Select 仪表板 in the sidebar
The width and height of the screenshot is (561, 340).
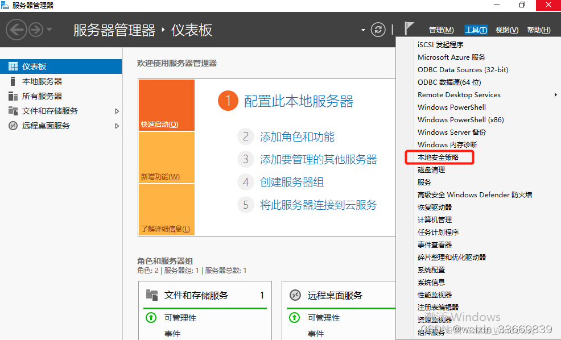click(61, 67)
